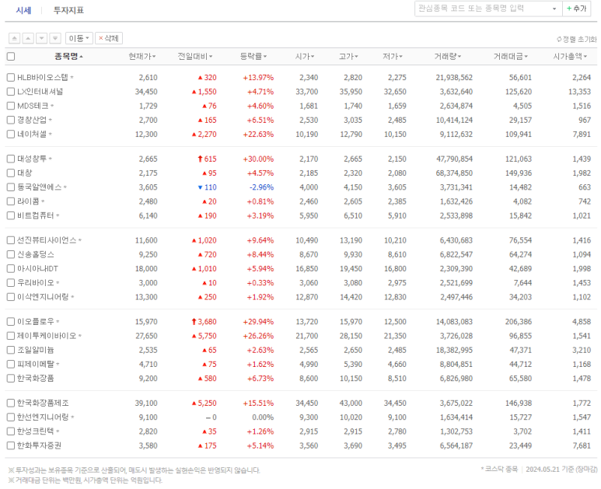Screen dimensions: 601x489
Task: Click the -2.96% change rate value
Action: pos(262,187)
